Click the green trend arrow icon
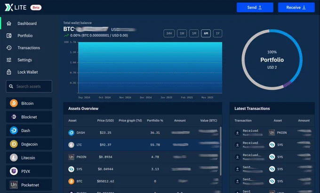Screen dimensions: 320x193 (66, 35)
